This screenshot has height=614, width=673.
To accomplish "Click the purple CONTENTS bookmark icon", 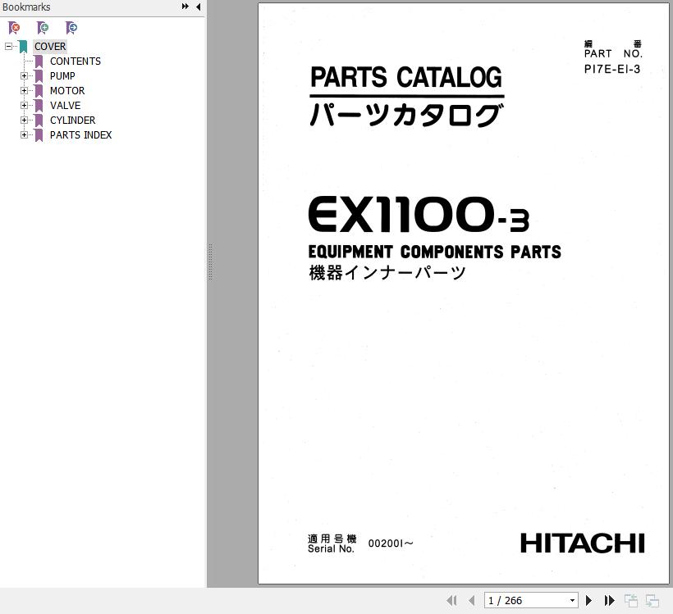I will 39,61.
